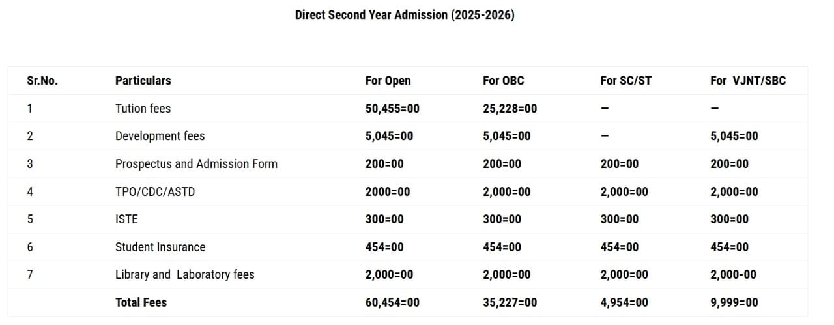
Task: Click the TPO/CDC/ASTD row label
Action: [x=154, y=192]
